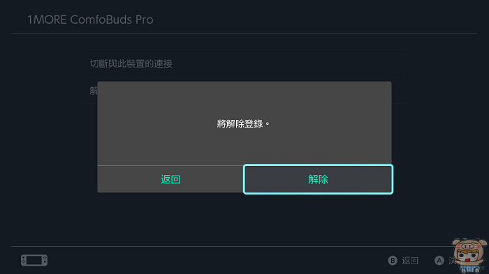
Task: Click the letter B inside its circle
Action: click(393, 261)
